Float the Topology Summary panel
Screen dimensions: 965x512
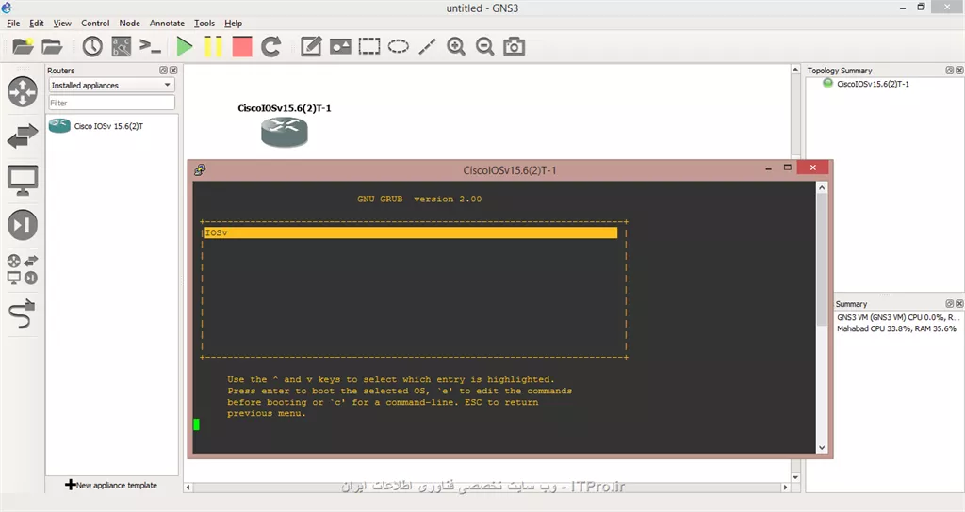tap(950, 70)
